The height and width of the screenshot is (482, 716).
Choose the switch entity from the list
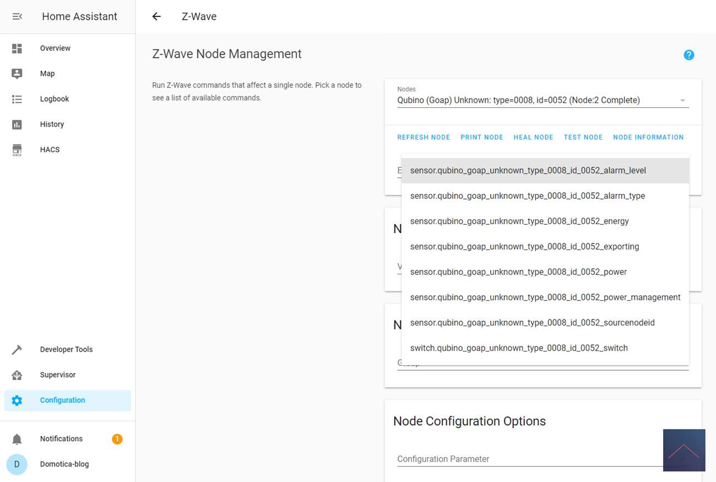point(519,348)
